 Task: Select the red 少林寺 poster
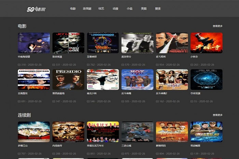[207, 43]
